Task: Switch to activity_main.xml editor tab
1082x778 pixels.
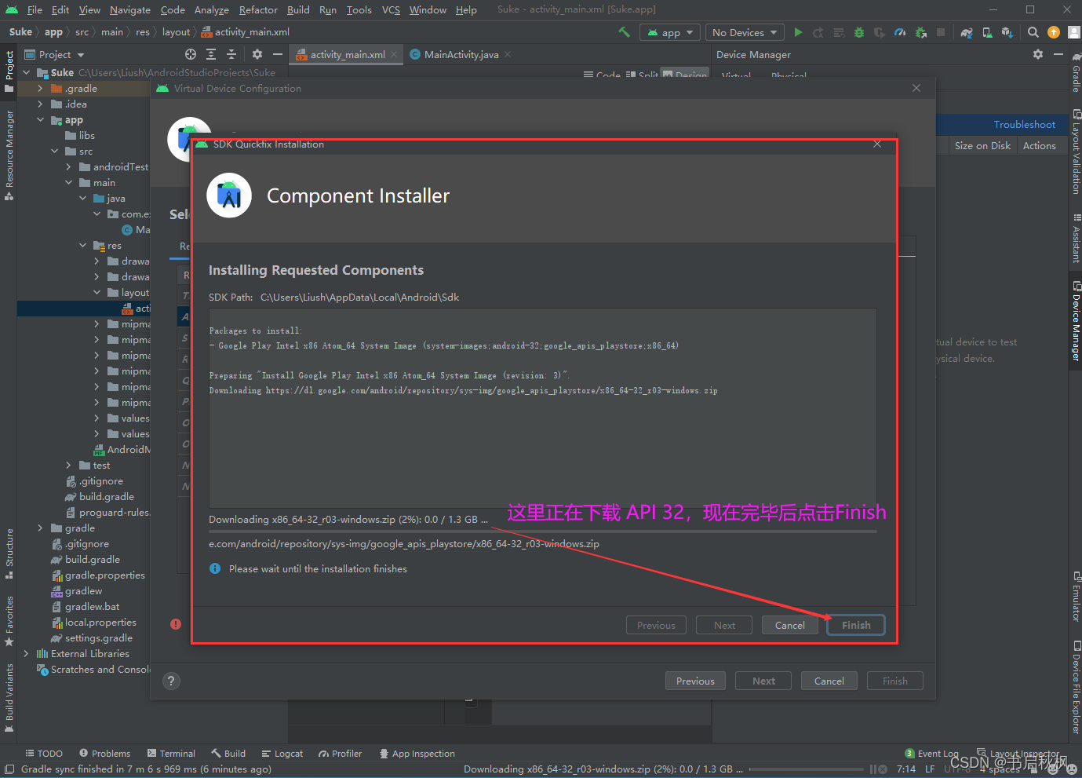Action: tap(348, 54)
